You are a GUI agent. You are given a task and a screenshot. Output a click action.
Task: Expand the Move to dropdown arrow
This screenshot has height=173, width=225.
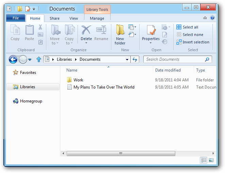coord(58,43)
